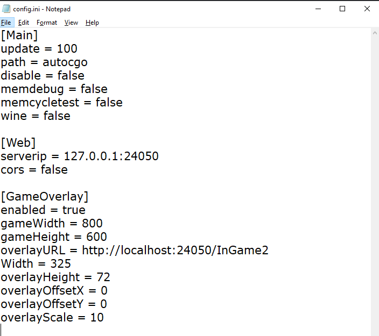Click the line 'Width = 325'

pyautogui.click(x=36, y=263)
